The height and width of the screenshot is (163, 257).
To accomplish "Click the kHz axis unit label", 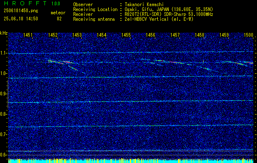I will point(4,33).
